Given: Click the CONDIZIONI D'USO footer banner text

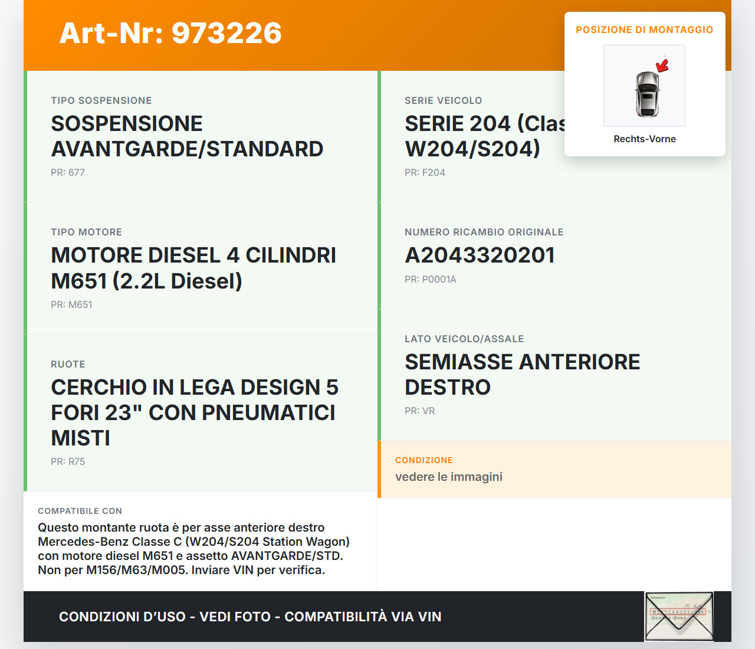Looking at the screenshot, I should point(250,617).
